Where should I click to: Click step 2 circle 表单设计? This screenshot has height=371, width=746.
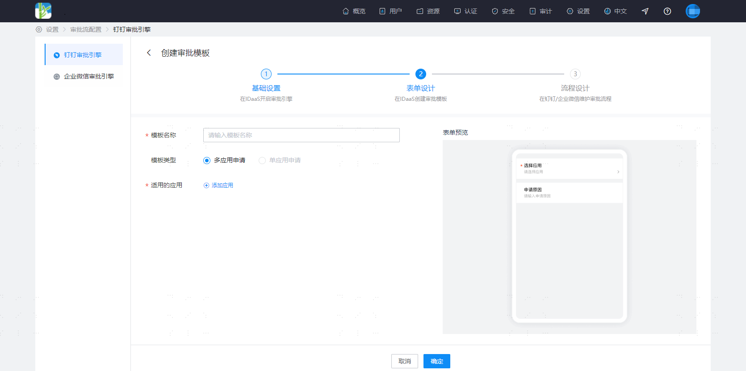[421, 74]
